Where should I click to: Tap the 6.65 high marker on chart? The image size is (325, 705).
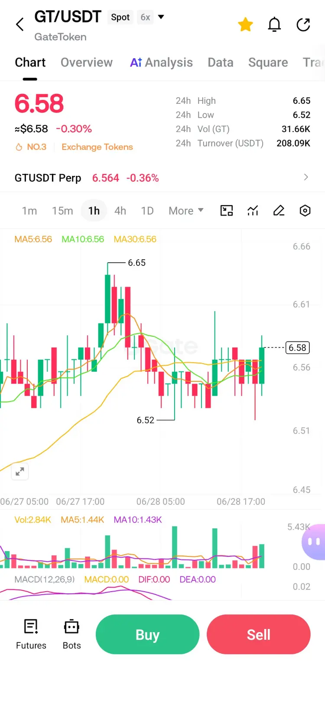point(136,263)
